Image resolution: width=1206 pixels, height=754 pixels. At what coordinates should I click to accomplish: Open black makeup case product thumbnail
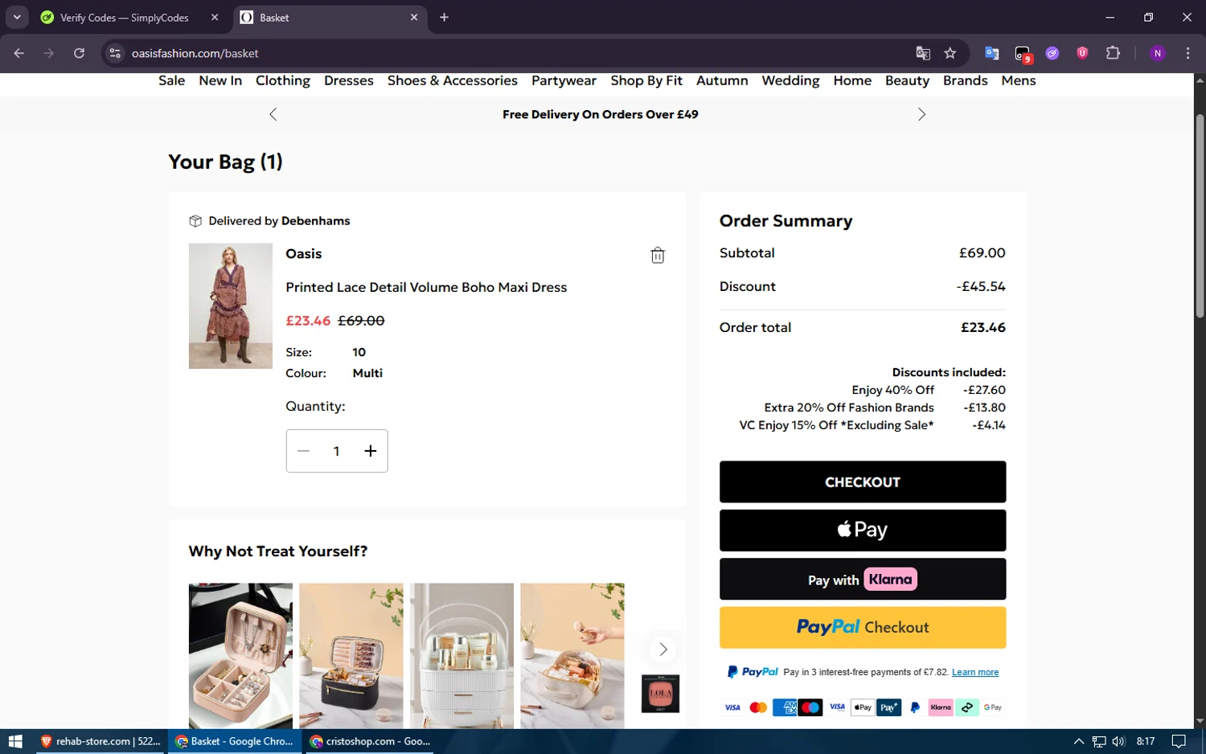(351, 655)
